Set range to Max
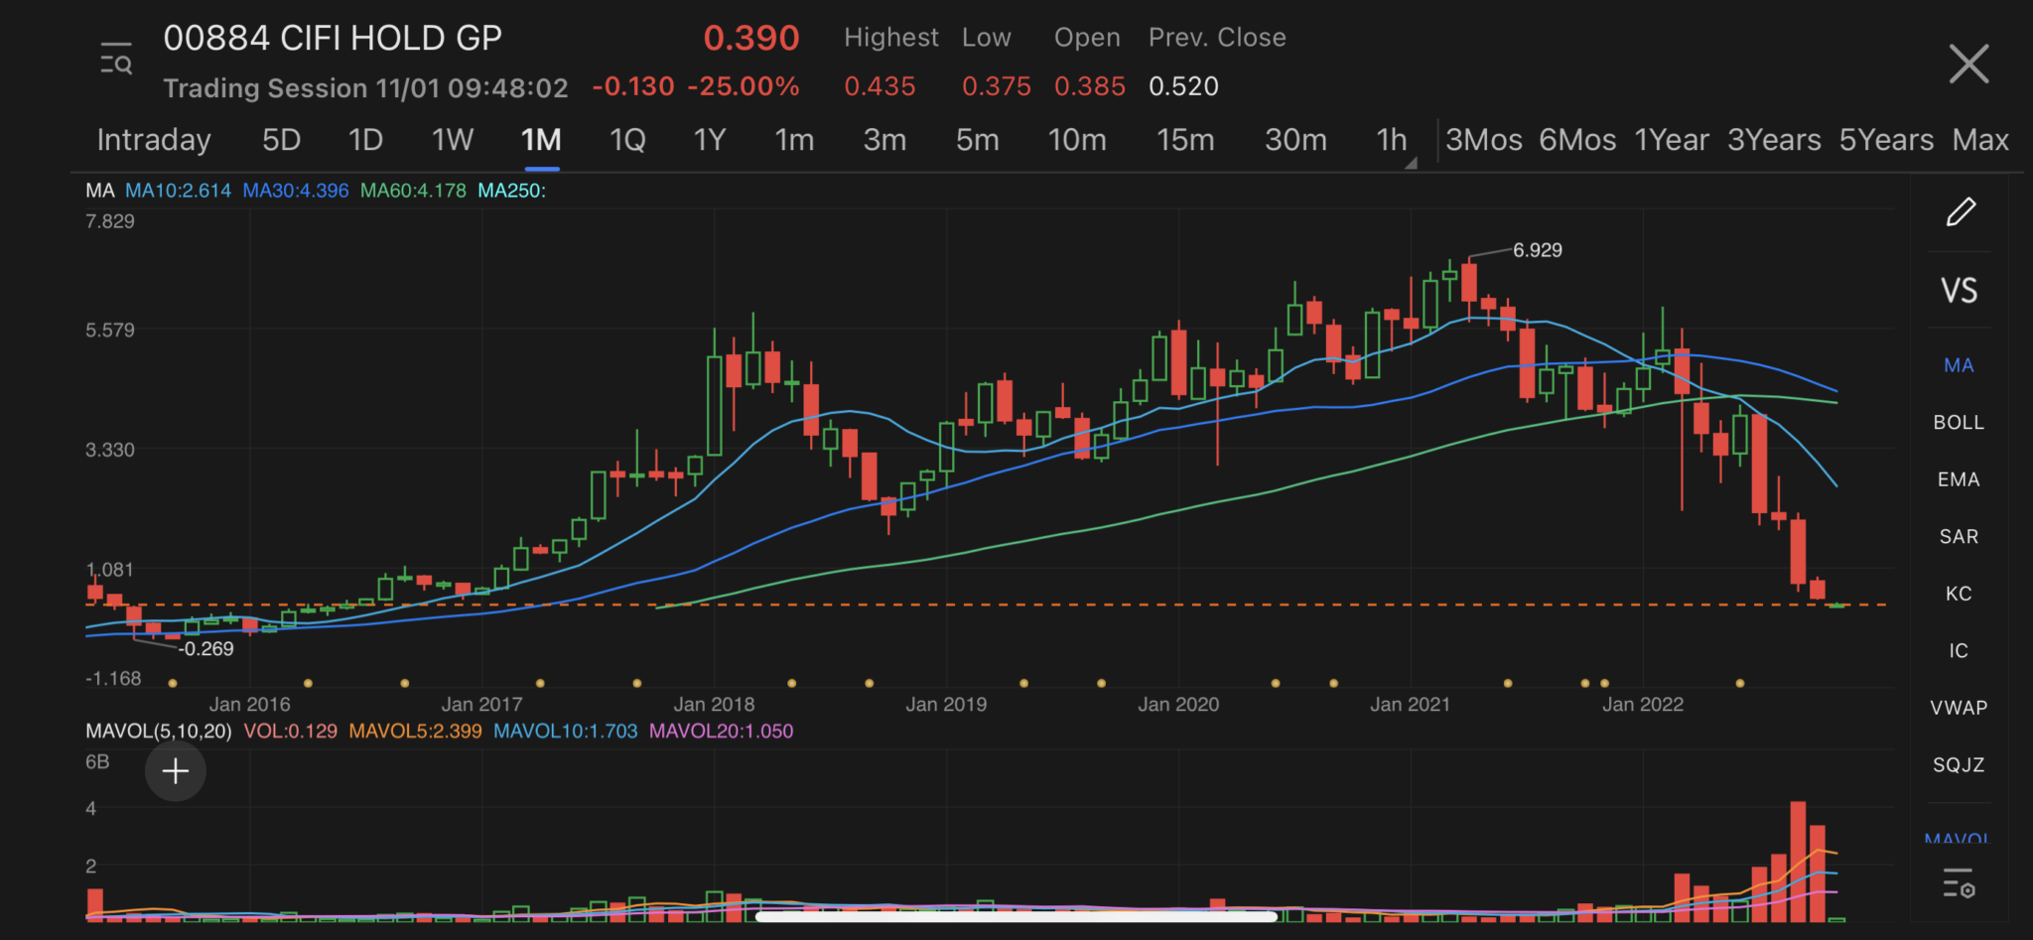2033x940 pixels. tap(1980, 140)
